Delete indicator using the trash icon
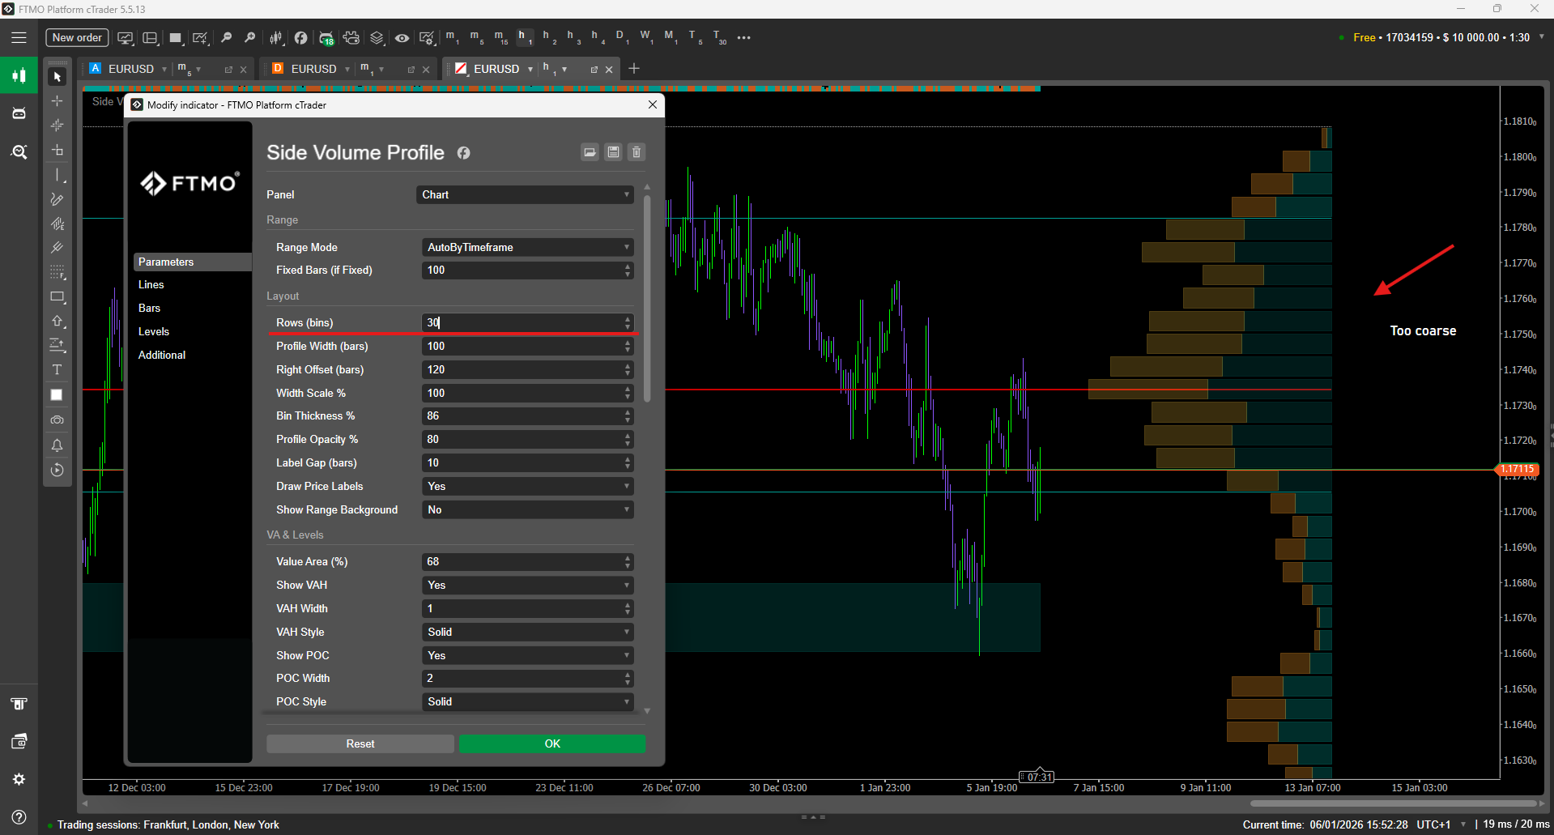This screenshot has width=1554, height=835. coord(637,152)
